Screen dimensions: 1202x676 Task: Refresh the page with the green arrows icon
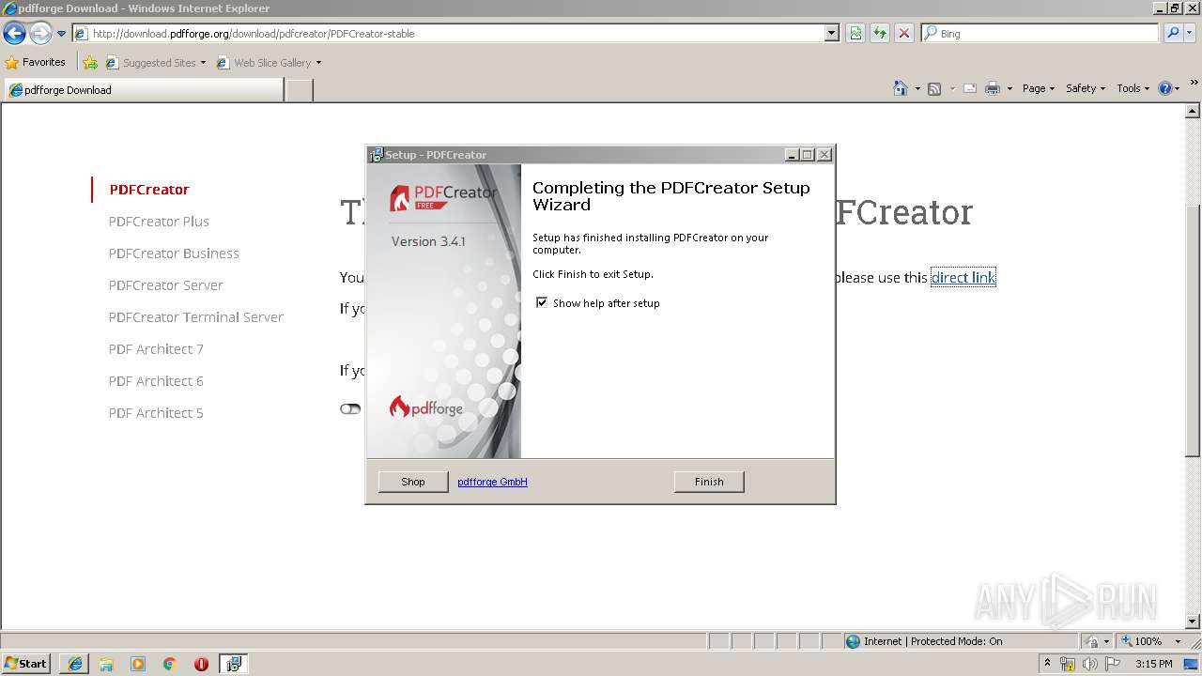pyautogui.click(x=880, y=34)
